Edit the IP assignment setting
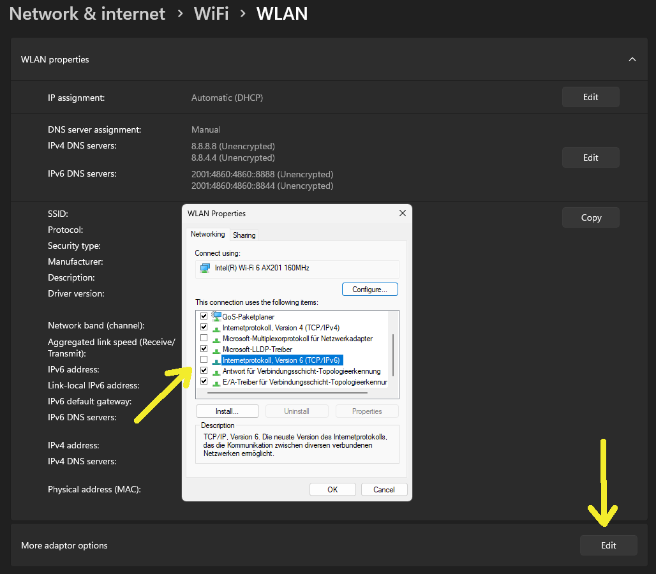The image size is (656, 574). click(x=591, y=97)
